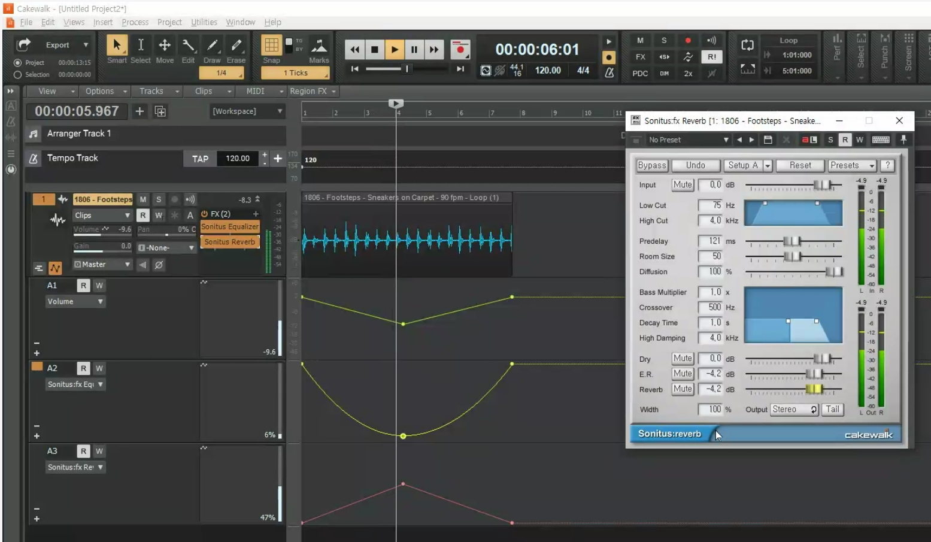Rewind the transport
Viewport: 931px width, 542px height.
click(x=354, y=50)
